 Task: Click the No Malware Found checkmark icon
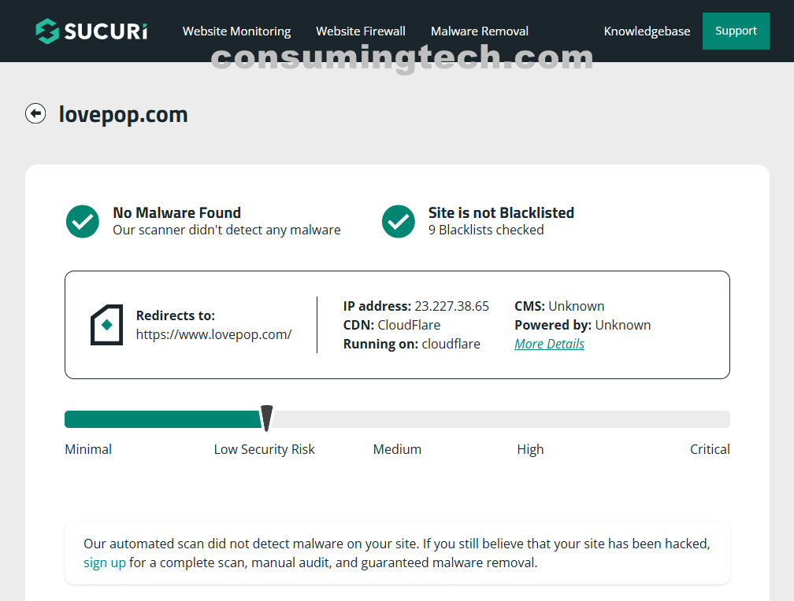coord(83,221)
